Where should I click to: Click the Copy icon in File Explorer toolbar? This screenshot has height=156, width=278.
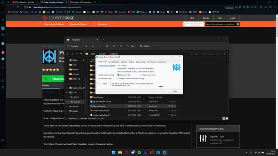click(x=93, y=46)
